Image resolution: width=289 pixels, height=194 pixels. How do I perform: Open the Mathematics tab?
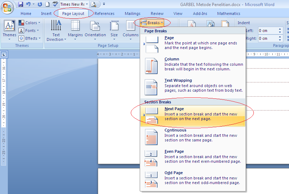point(229,14)
